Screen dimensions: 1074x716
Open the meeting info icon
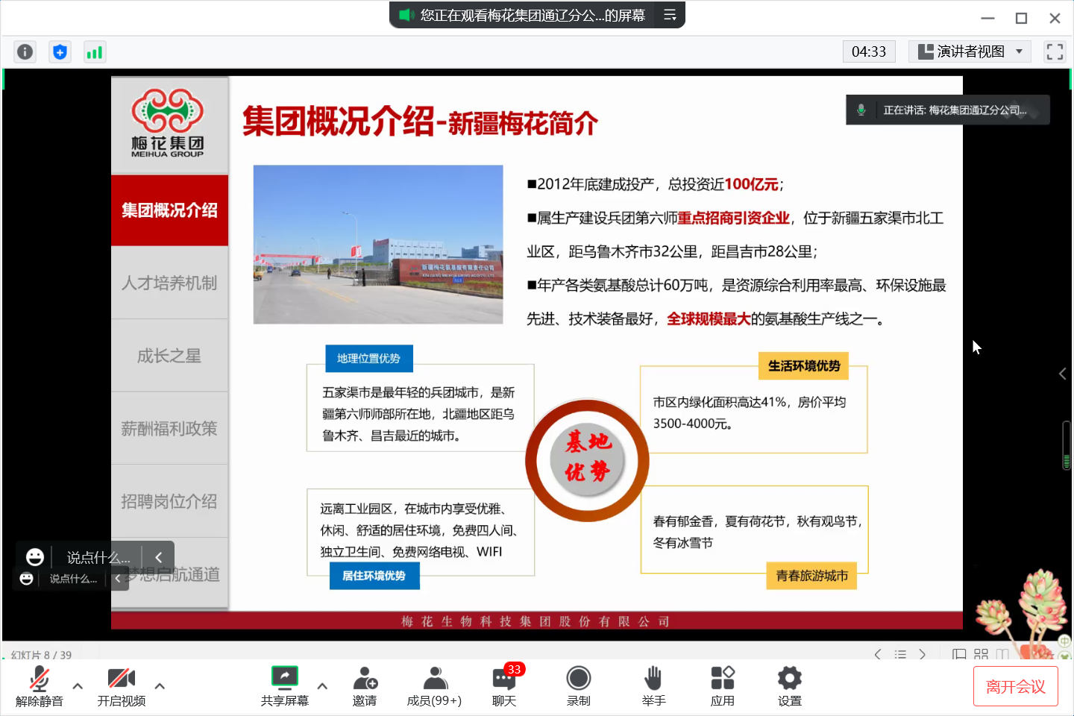coord(25,51)
